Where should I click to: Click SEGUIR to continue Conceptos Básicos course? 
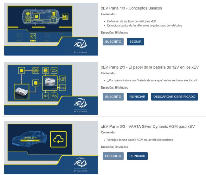(135, 41)
